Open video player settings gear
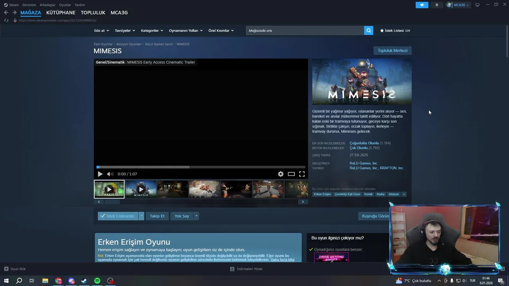 pos(281,174)
